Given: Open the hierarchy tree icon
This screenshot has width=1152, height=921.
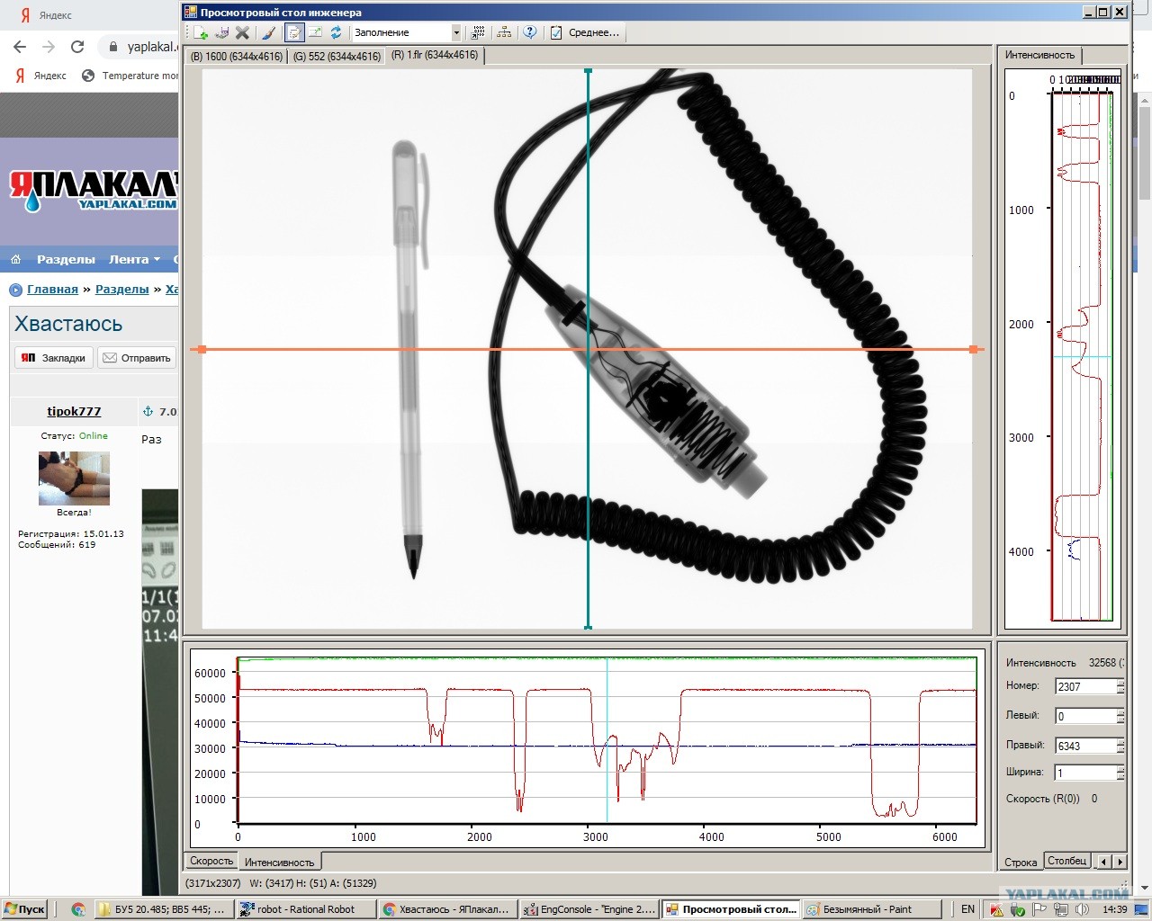Looking at the screenshot, I should [504, 32].
